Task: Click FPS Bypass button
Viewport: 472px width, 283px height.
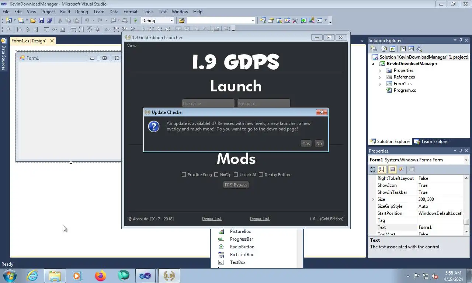Action: tap(236, 185)
